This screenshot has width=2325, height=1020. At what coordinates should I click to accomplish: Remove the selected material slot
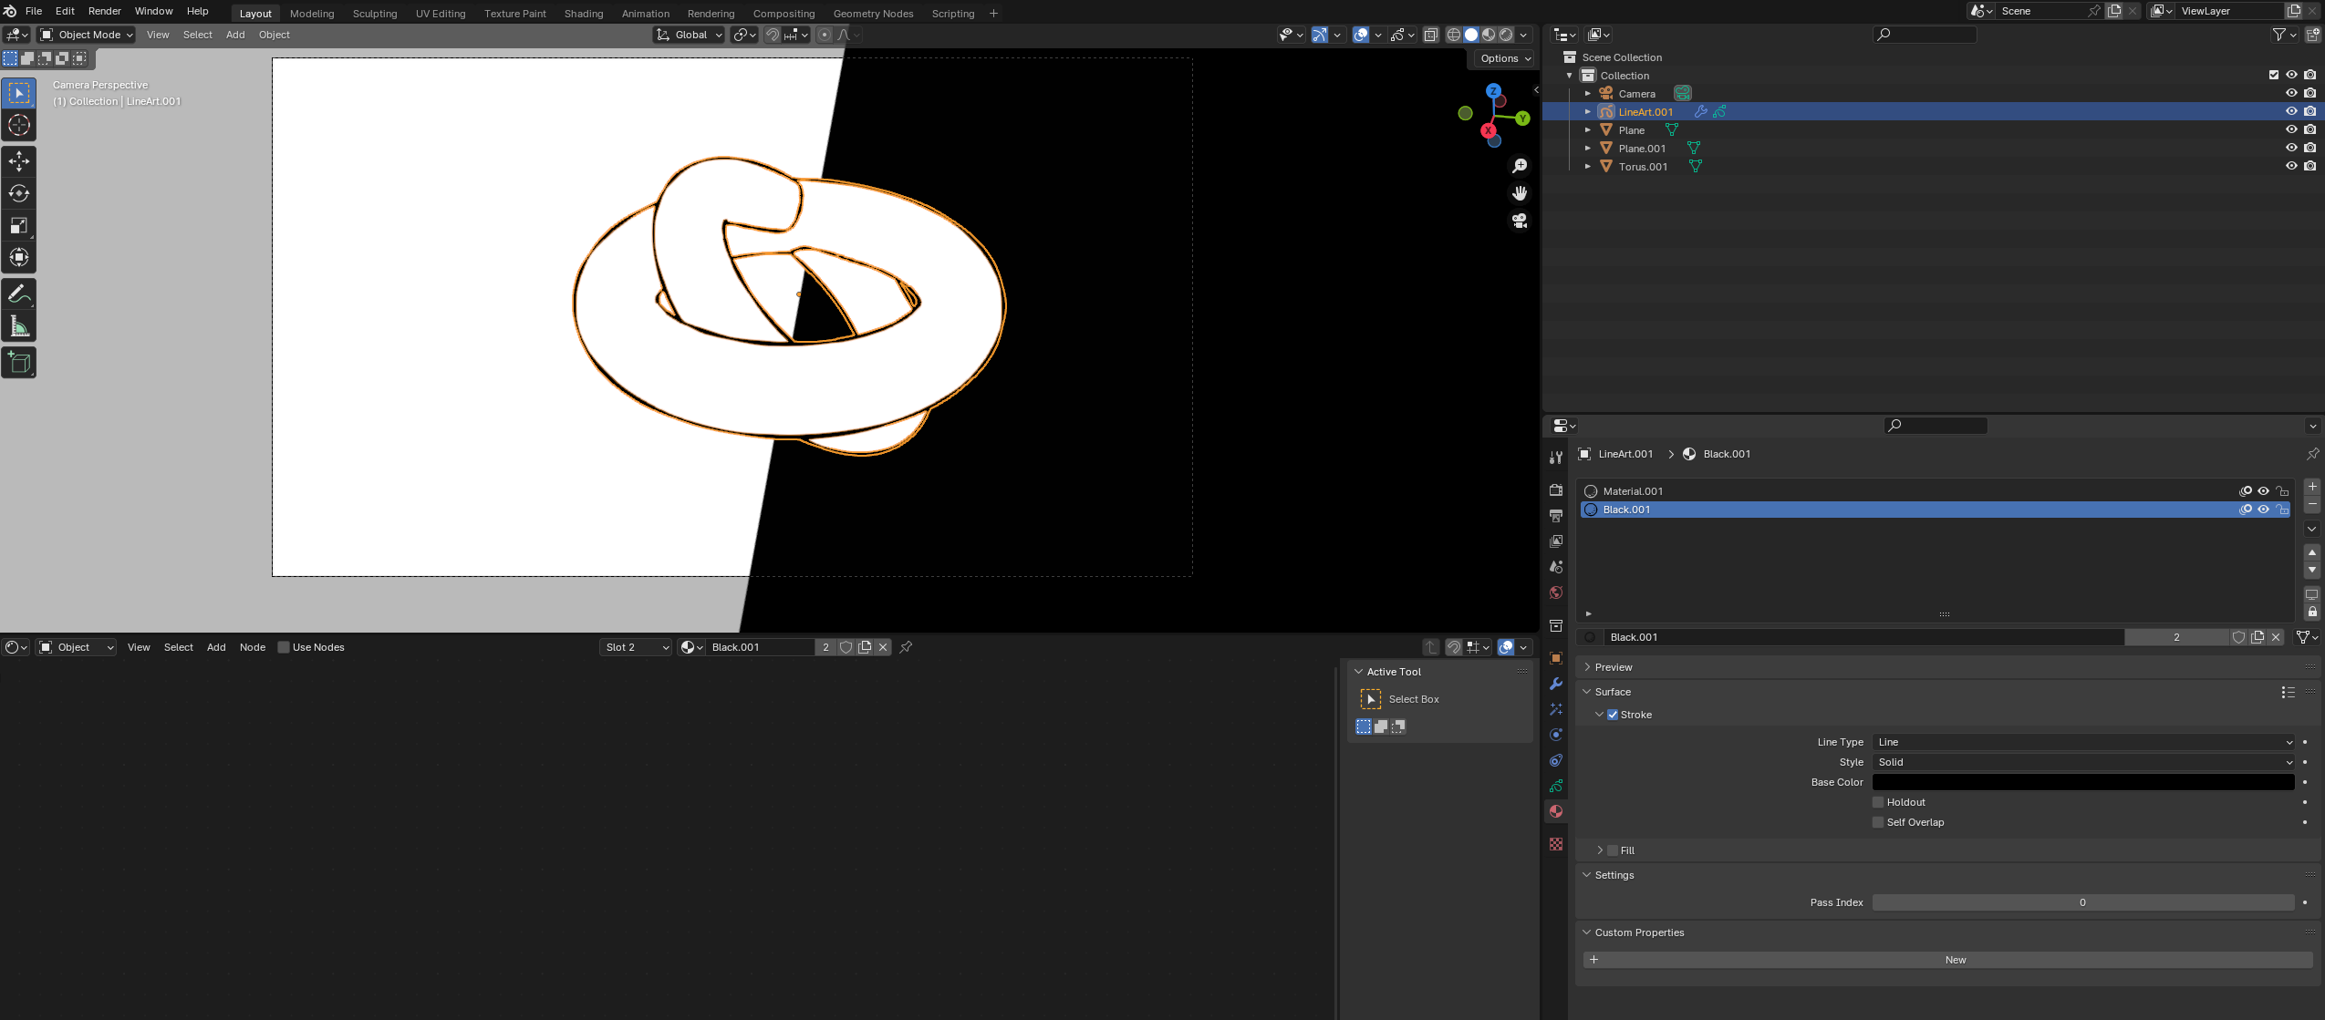2312,504
